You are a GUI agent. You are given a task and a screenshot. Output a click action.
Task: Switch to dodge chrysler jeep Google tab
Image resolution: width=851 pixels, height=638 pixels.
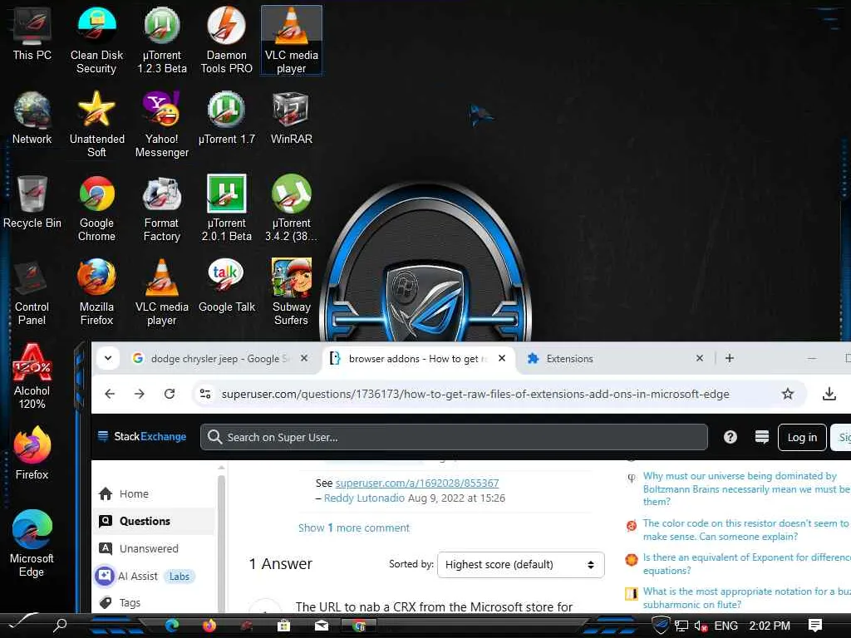pos(219,359)
